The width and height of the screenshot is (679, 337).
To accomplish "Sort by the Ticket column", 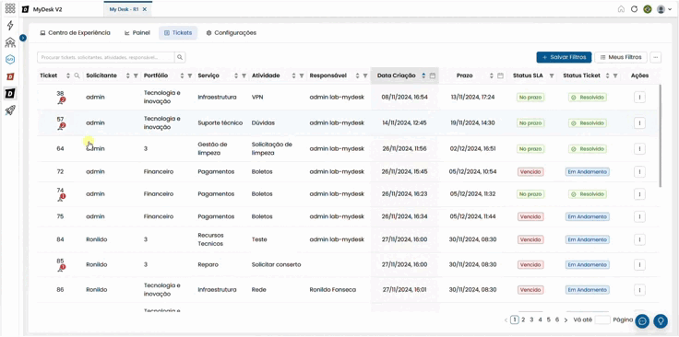I will [68, 76].
